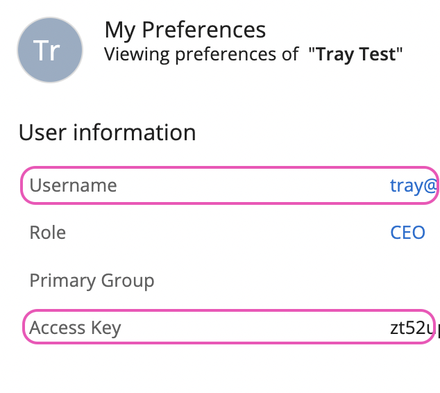Open the "CEO" role link
The width and height of the screenshot is (440, 393).
pyautogui.click(x=407, y=232)
